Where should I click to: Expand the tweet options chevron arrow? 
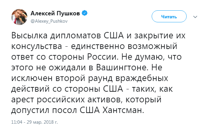(195, 17)
